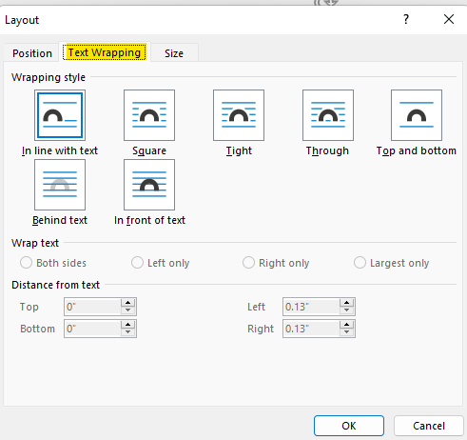Decrease the Right distance value
The image size is (467, 440).
click(347, 332)
